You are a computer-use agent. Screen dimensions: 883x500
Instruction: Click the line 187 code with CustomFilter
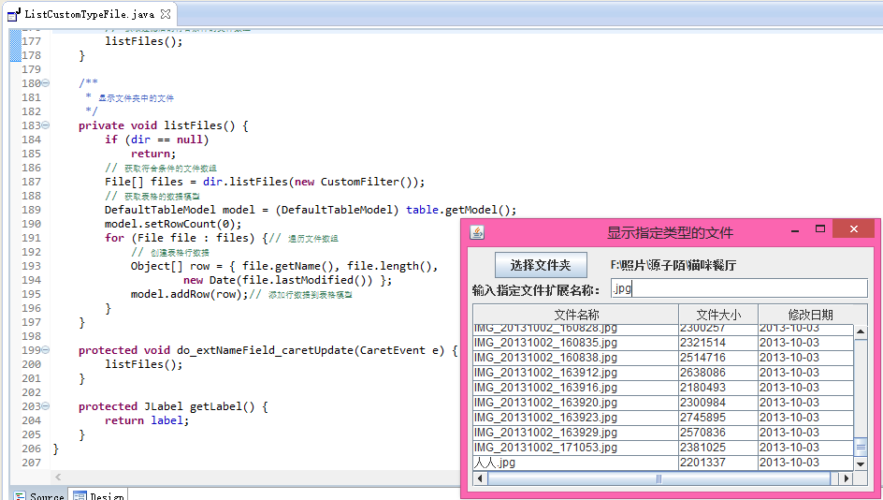click(265, 182)
